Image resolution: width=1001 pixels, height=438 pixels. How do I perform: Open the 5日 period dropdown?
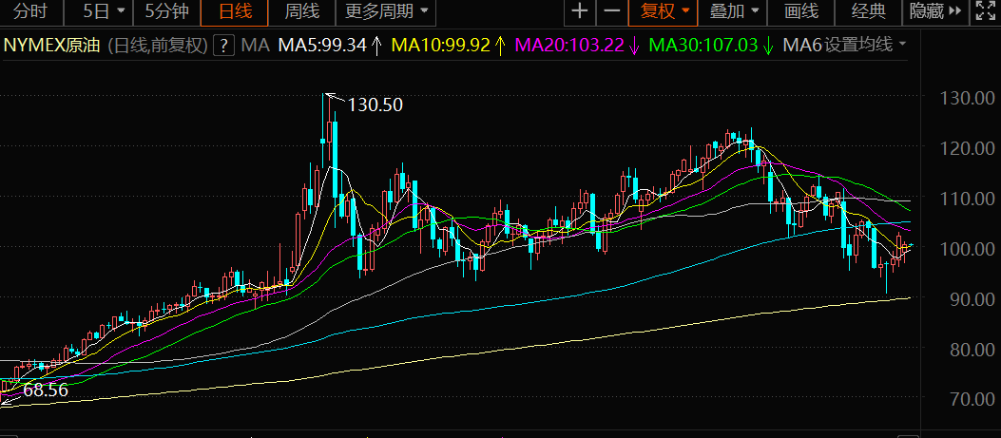[104, 12]
